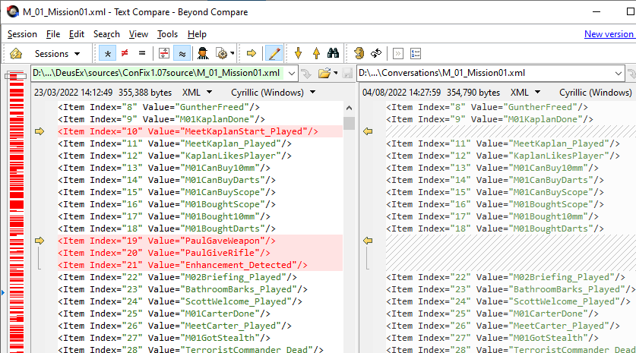Click the New version link
The height and width of the screenshot is (353, 636).
tap(609, 34)
